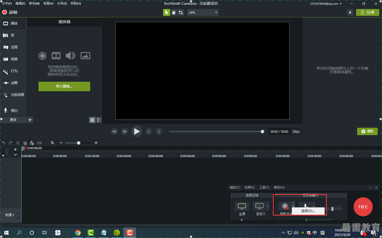The width and height of the screenshot is (382, 238).
Task: Expand the 更多 more tools list
Action: [x=13, y=120]
